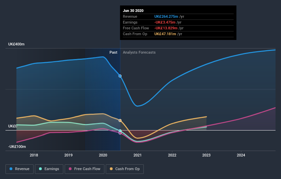Select the 2021 x-axis label

click(x=138, y=155)
